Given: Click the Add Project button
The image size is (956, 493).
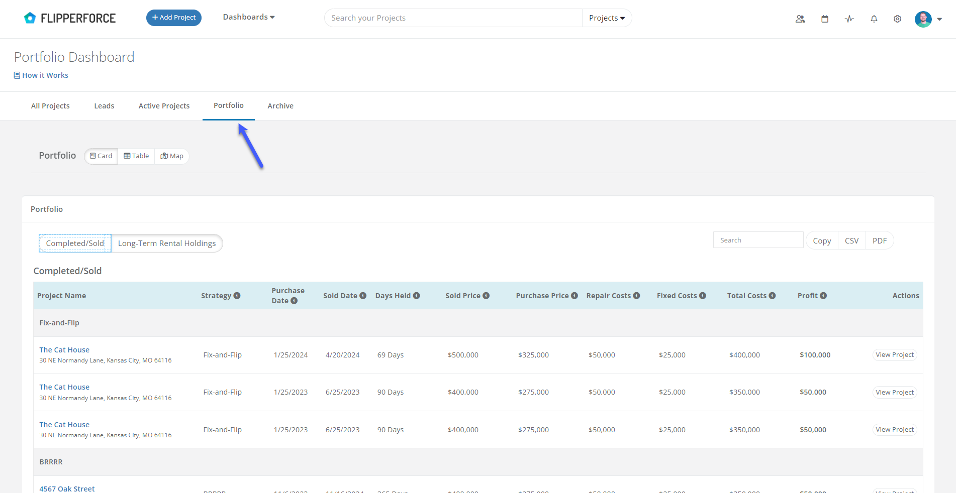Looking at the screenshot, I should coord(174,18).
